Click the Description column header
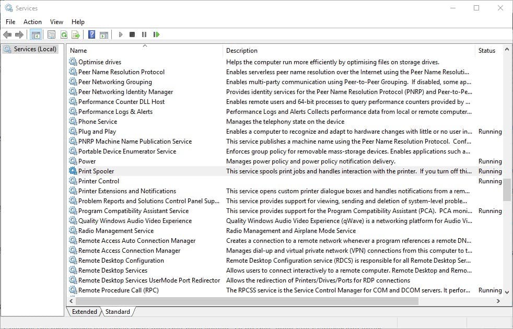This screenshot has height=329, width=513. click(x=242, y=51)
